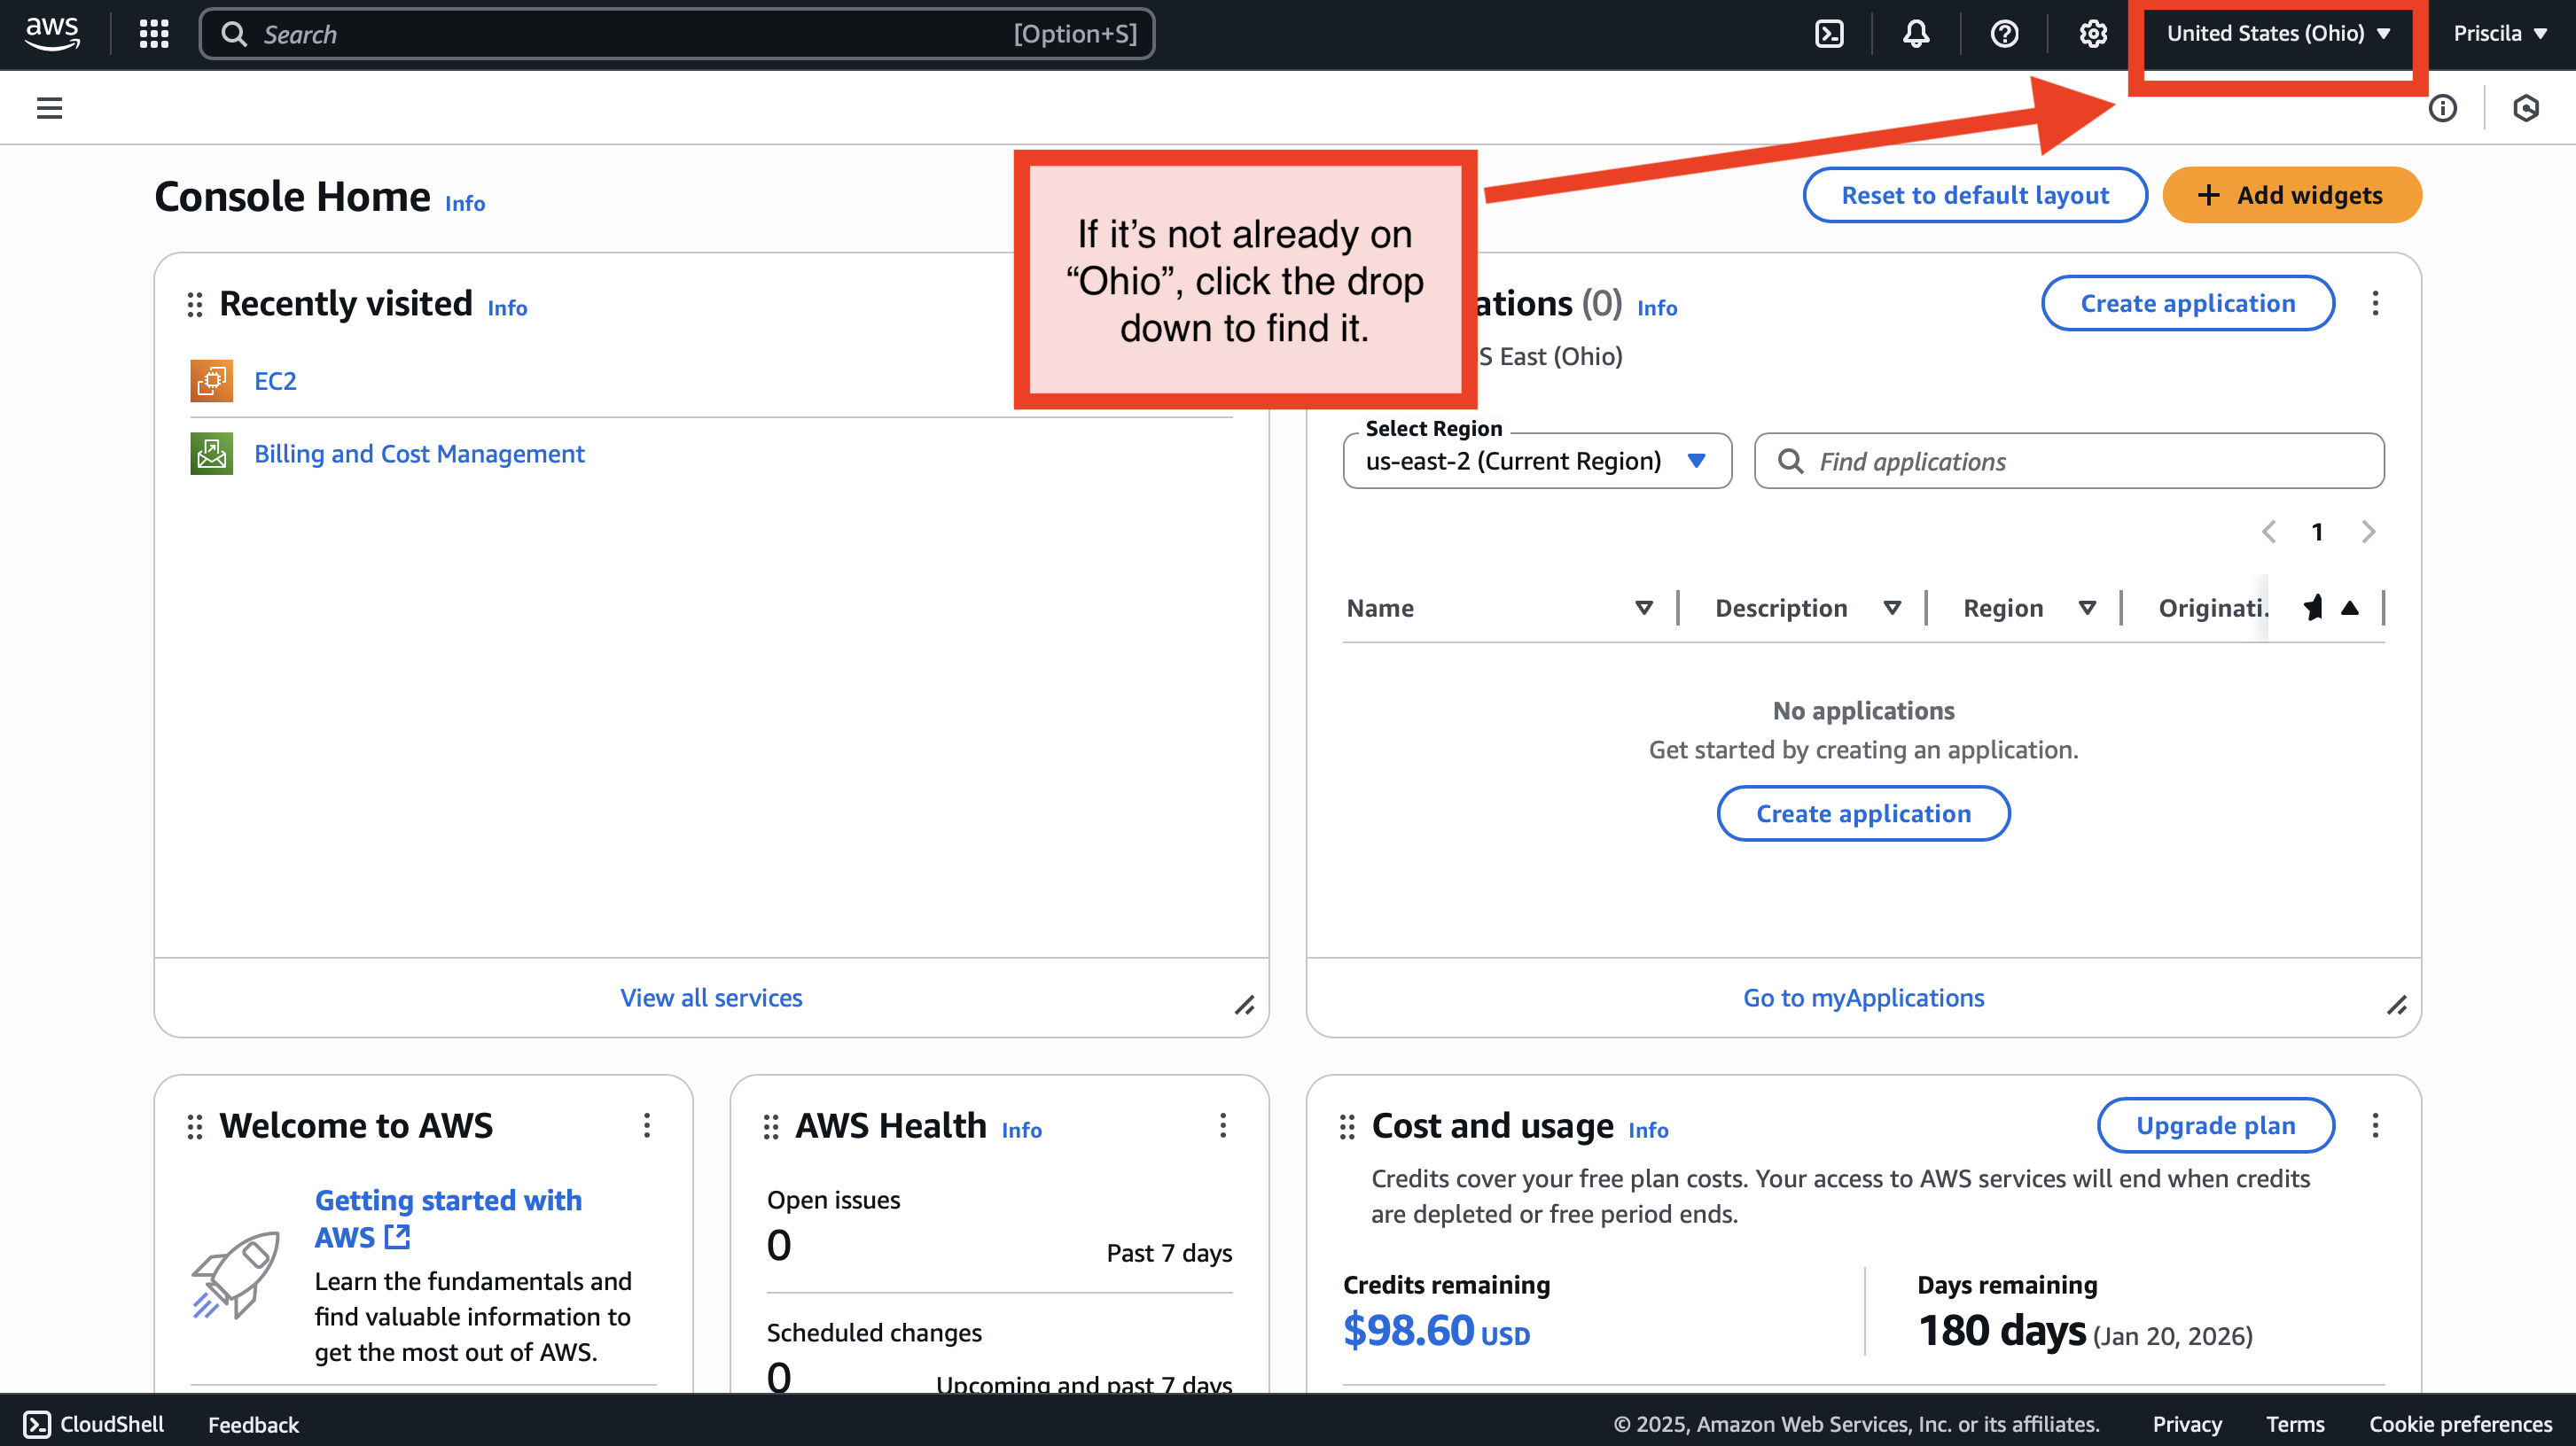Click the AWS logo home icon
2576x1446 pixels.
tap(52, 33)
